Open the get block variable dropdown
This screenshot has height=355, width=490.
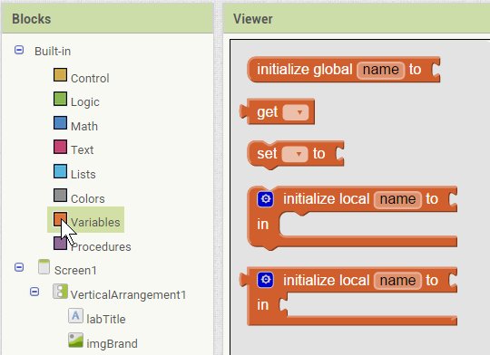[295, 112]
